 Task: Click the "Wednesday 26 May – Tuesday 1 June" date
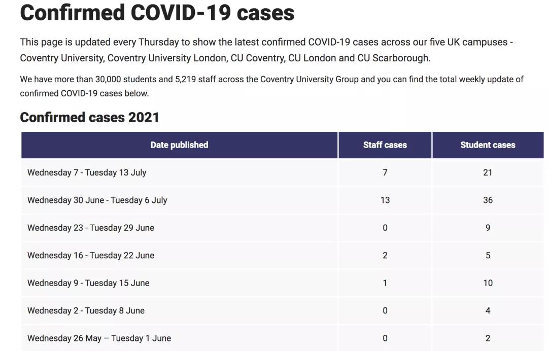pyautogui.click(x=99, y=338)
